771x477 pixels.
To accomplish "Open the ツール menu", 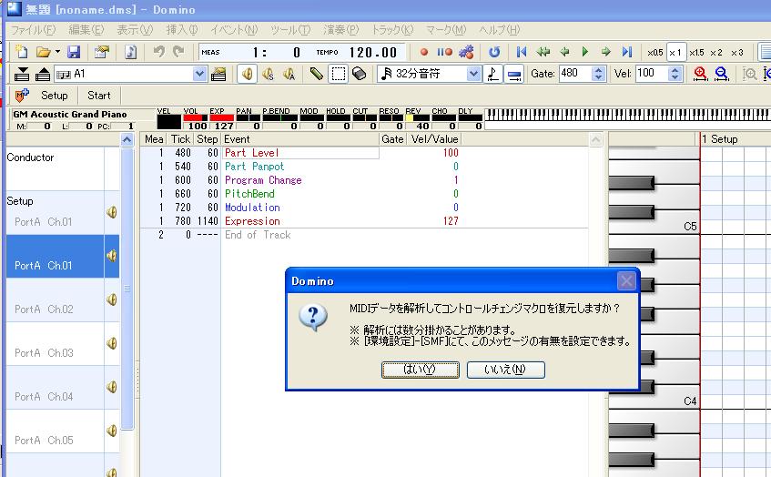I will [290, 30].
